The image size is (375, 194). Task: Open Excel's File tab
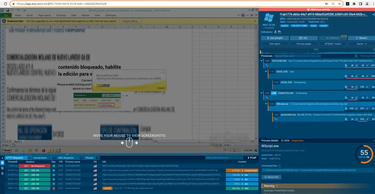[x=6, y=15]
